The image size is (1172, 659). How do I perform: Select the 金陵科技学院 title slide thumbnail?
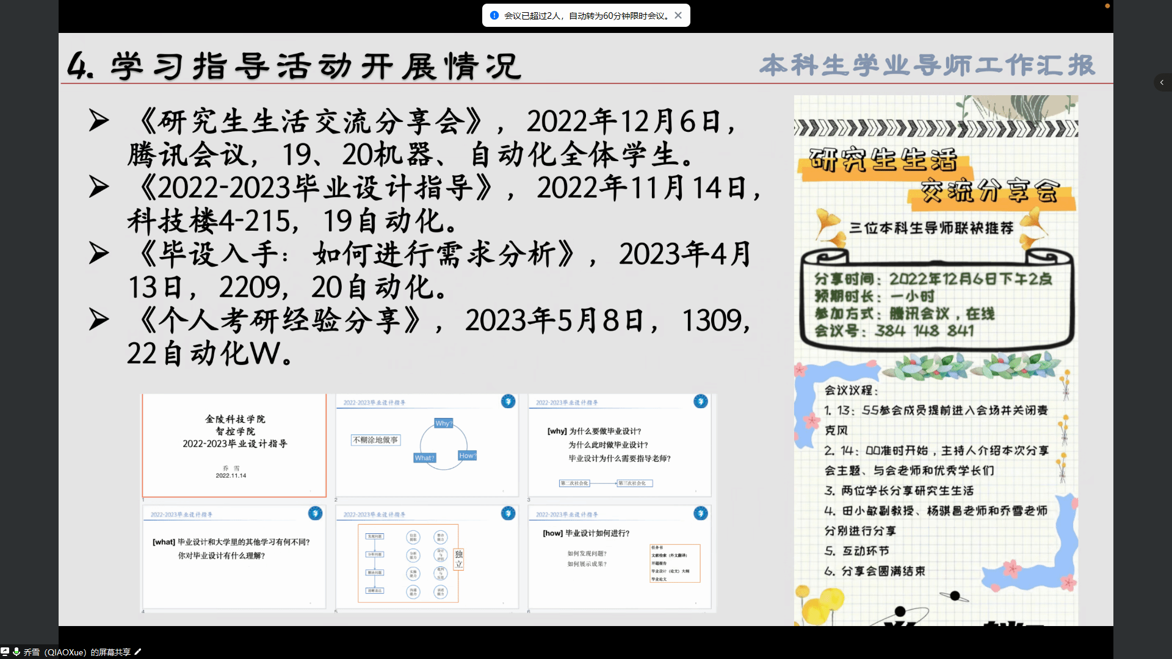tap(234, 445)
